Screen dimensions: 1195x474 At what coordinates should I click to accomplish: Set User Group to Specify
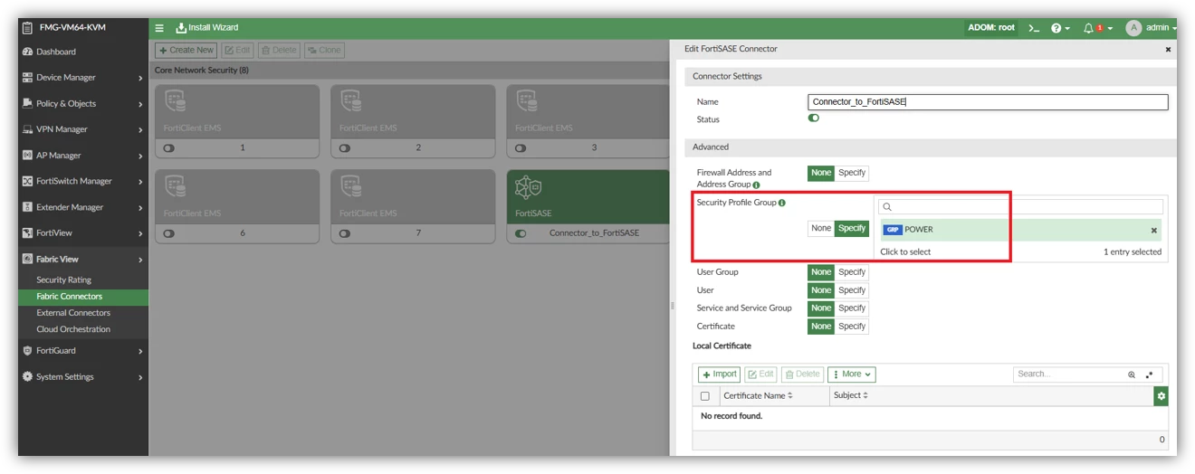[852, 272]
